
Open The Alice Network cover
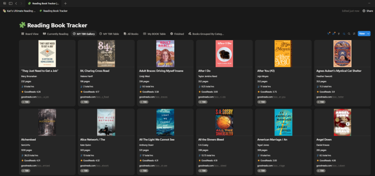[x=106, y=122]
